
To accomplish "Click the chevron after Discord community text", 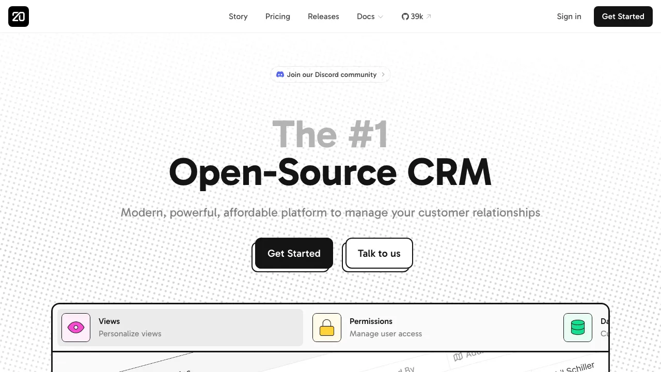I will 383,74.
